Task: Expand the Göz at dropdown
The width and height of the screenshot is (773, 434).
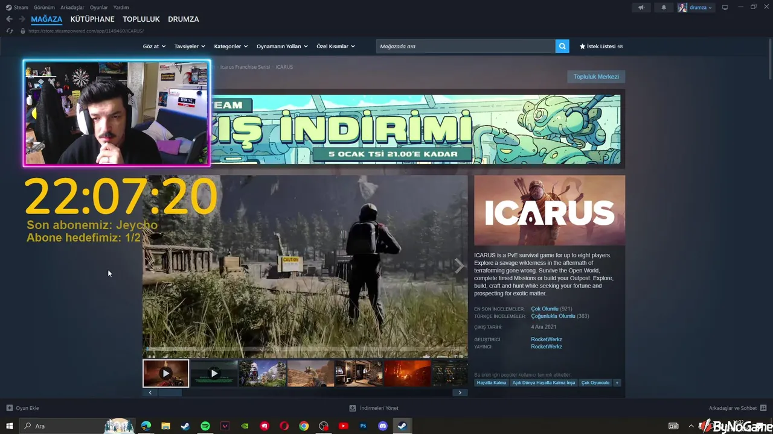Action: click(x=154, y=46)
